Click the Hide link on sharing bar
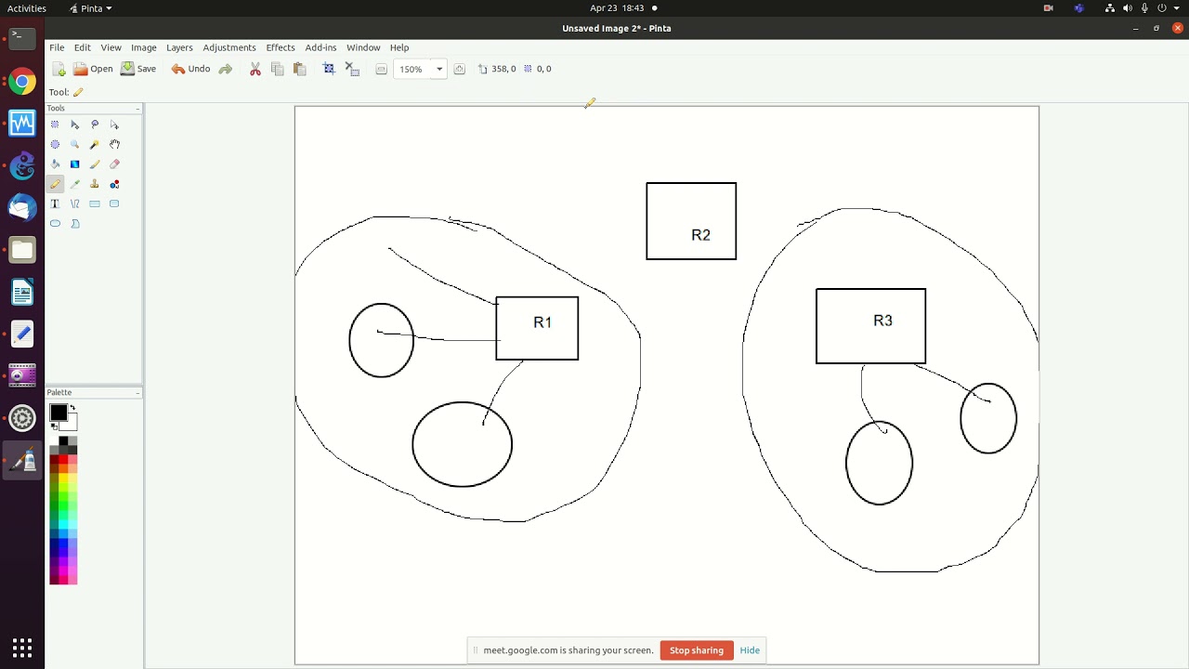 750,650
